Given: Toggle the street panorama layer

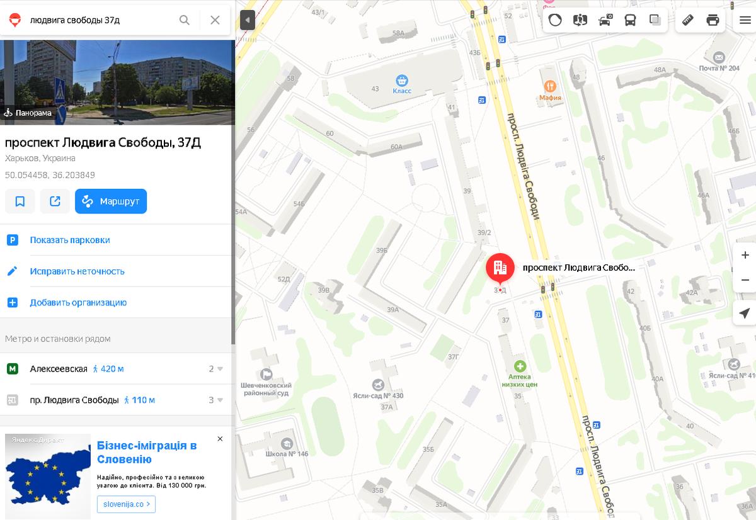Looking at the screenshot, I should pos(580,20).
